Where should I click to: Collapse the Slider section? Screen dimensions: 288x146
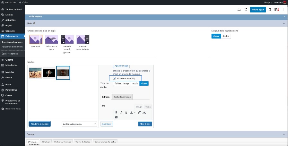(x=284, y=23)
